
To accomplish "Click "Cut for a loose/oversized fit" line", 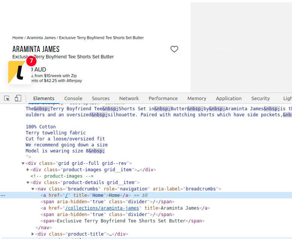I will [65, 139].
